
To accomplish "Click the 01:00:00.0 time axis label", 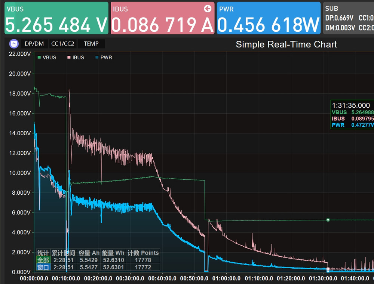I will click(x=229, y=278).
